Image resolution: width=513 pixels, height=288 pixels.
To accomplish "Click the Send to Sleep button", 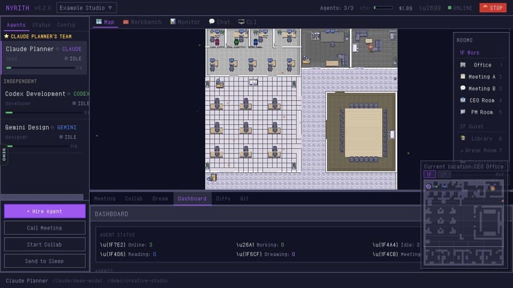I will pos(45,261).
